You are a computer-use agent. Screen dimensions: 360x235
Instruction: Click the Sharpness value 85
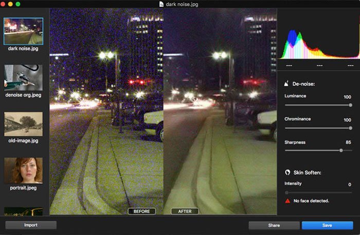point(348,142)
